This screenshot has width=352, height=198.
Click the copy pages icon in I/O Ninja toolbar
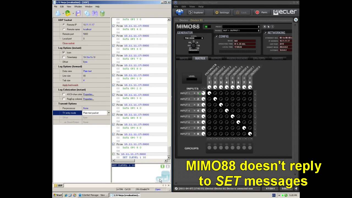coord(87,13)
